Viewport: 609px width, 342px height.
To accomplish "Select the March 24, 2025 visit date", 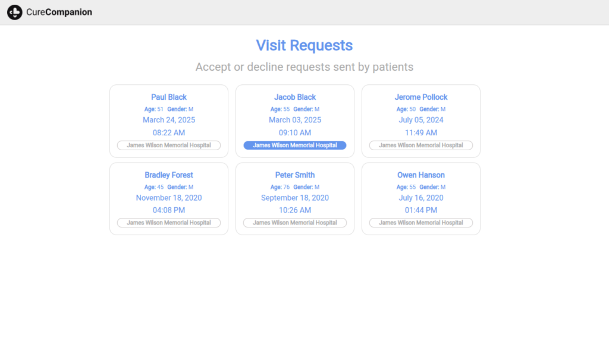I will point(169,120).
